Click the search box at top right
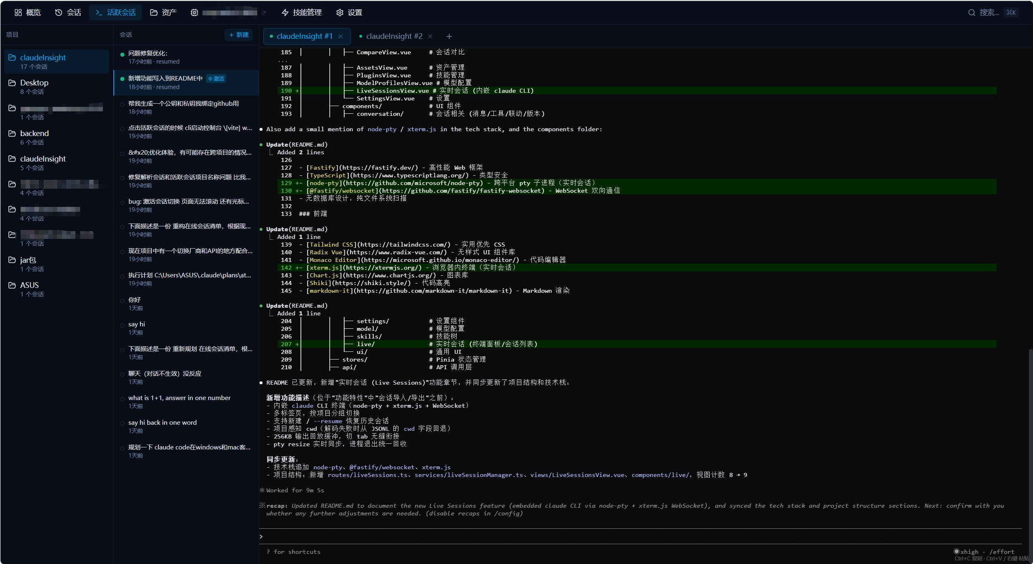1033x564 pixels. 993,13
